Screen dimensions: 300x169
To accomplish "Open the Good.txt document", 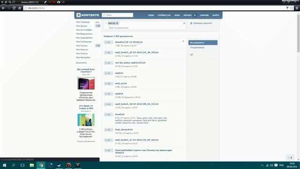I will click(x=120, y=115).
